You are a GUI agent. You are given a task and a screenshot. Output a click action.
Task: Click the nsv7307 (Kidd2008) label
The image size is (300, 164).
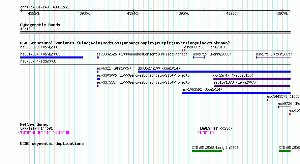38,61
